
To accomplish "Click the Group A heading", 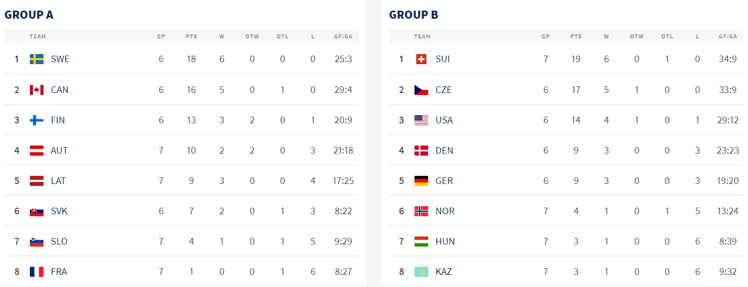I will click(x=29, y=15).
